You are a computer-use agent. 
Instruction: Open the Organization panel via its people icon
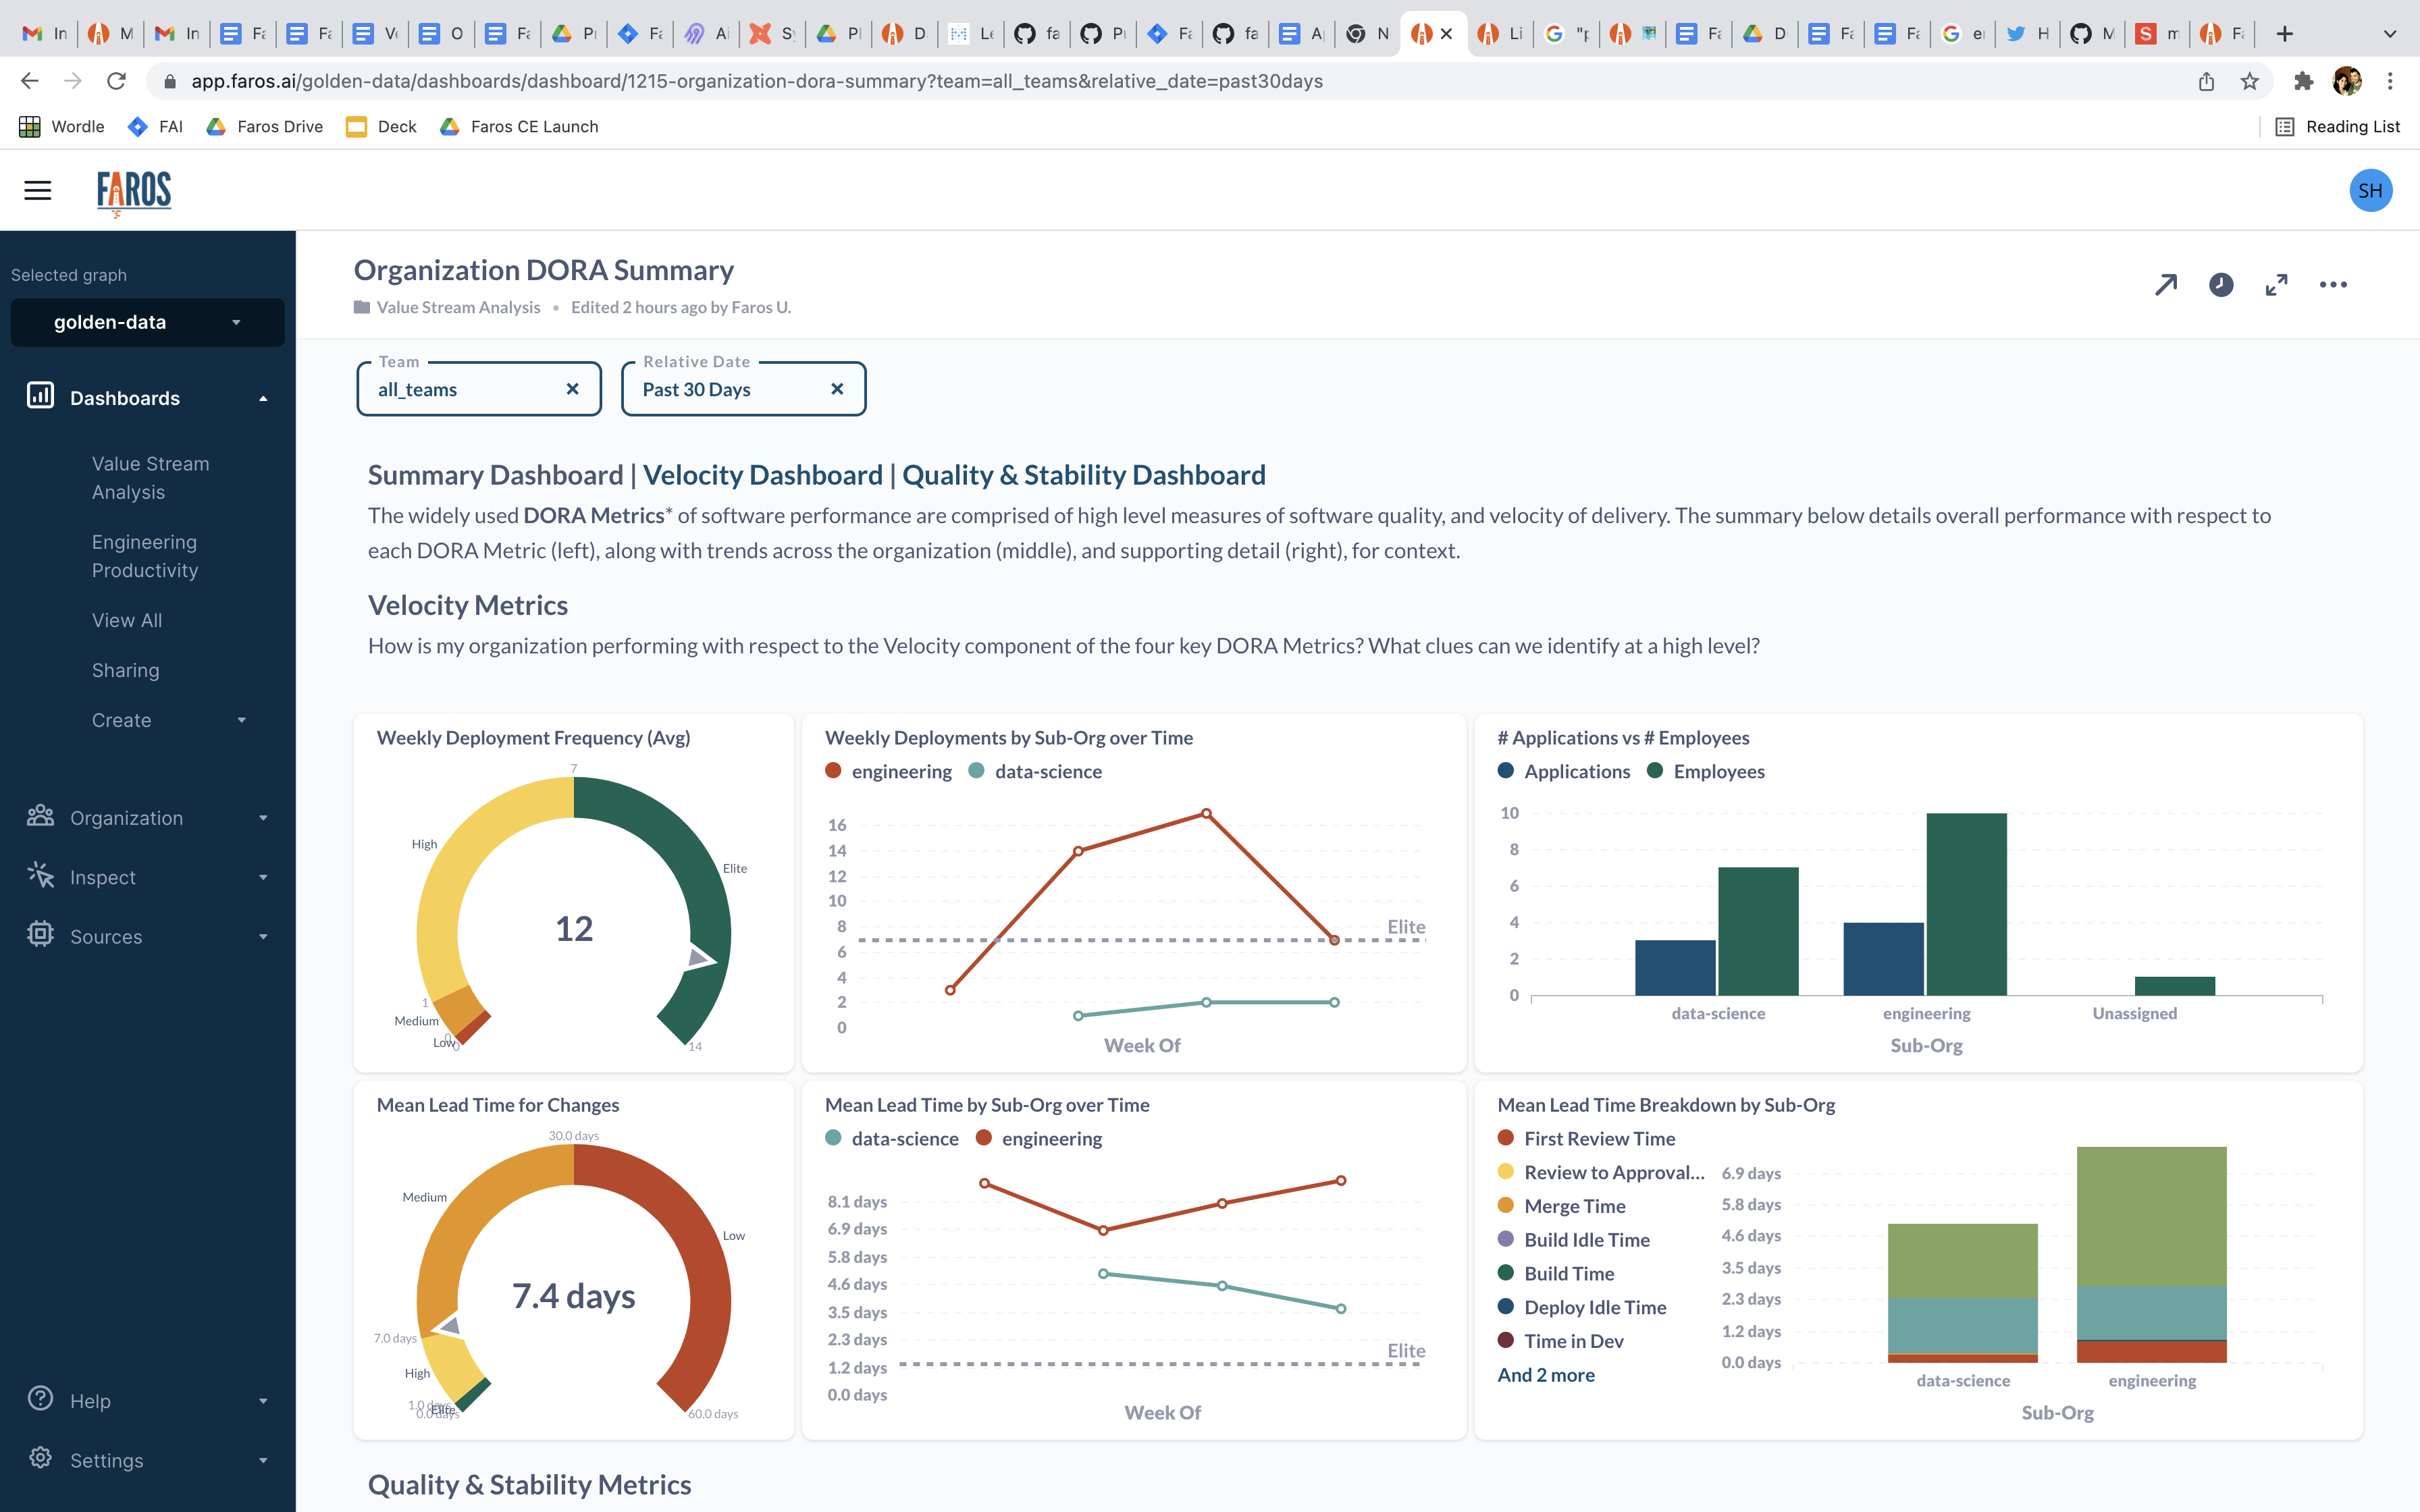[x=40, y=817]
